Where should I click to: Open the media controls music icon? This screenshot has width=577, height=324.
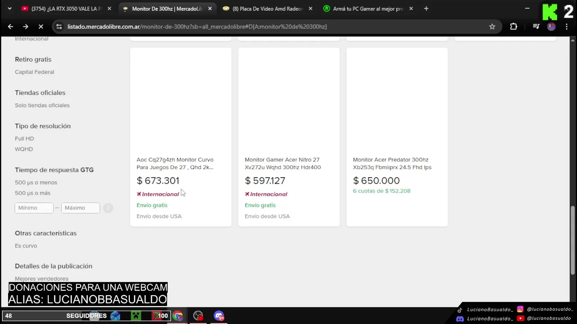(x=536, y=27)
